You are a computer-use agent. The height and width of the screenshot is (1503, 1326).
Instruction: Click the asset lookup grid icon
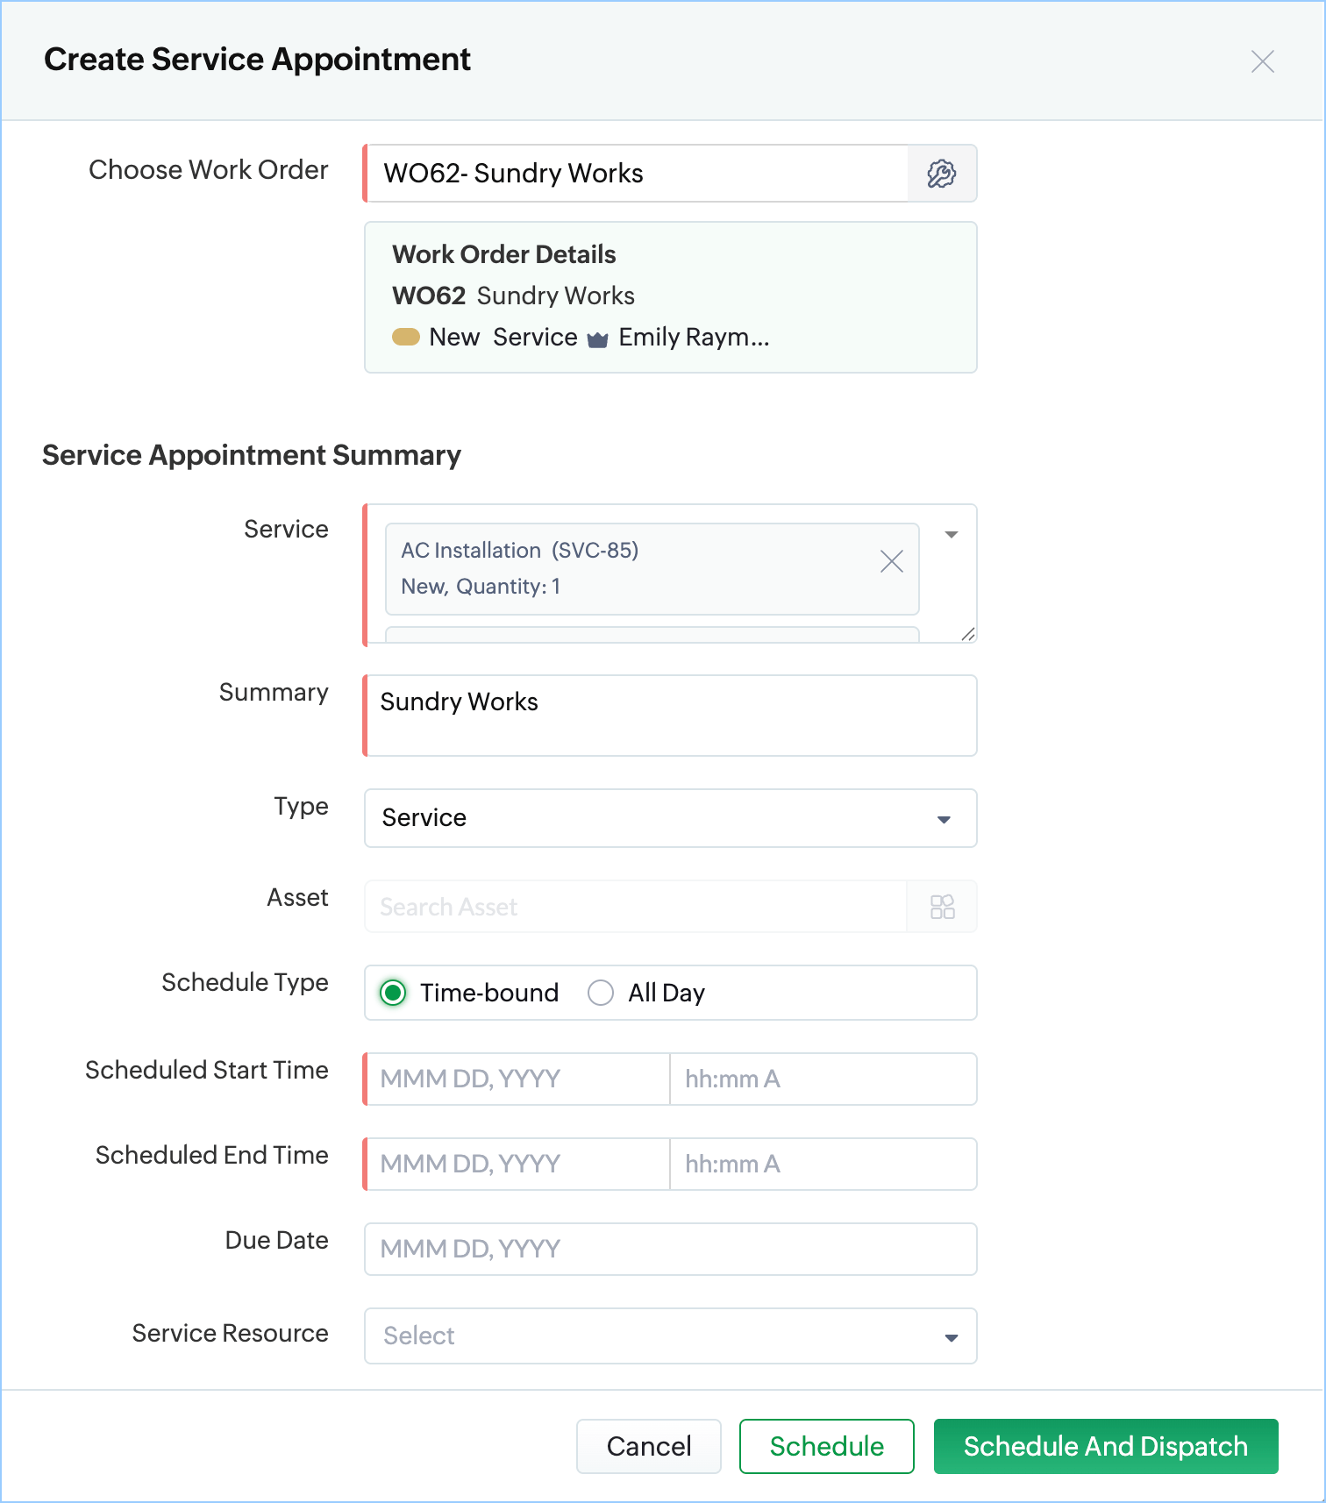[942, 907]
